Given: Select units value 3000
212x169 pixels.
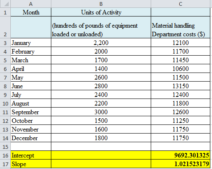Looking at the screenshot, I should coord(101,112).
